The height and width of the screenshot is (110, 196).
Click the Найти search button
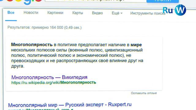click(x=163, y=1)
